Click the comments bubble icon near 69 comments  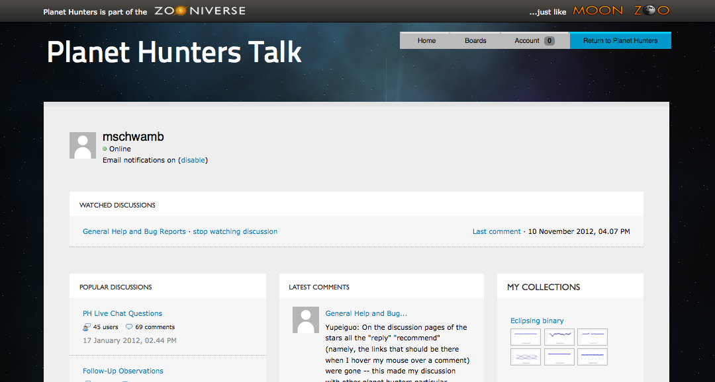(x=129, y=327)
